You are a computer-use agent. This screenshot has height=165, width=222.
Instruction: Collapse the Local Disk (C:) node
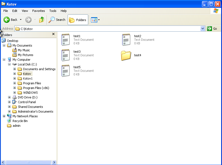click(9, 64)
